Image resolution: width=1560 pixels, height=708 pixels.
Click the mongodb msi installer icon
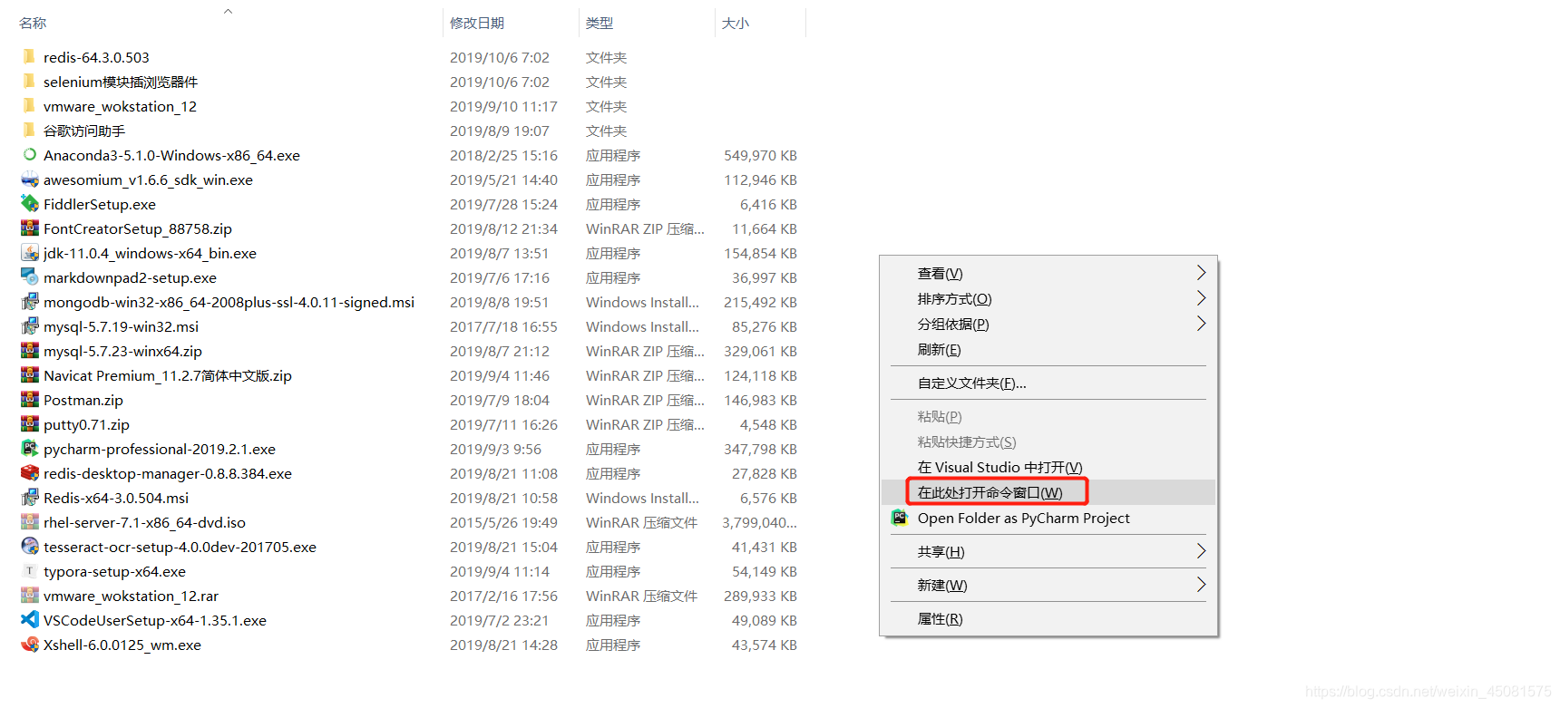[30, 302]
